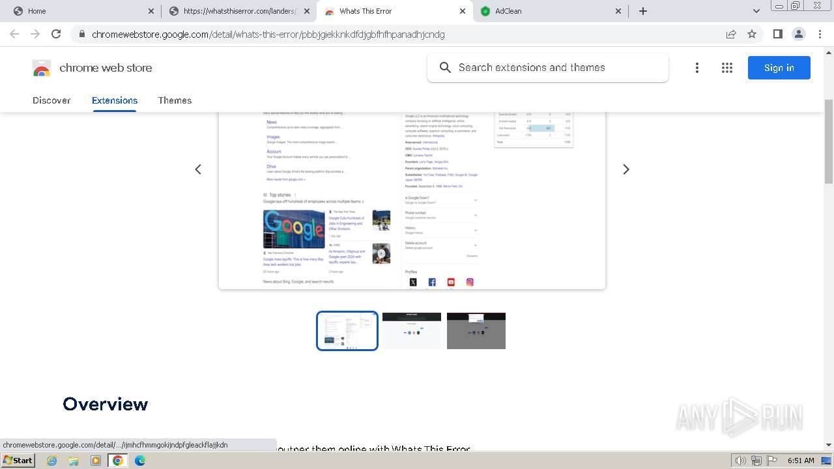
Task: Show the previous screenshot in carousel
Action: click(198, 169)
